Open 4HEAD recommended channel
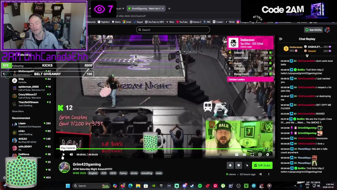337x190 pixels. (x=31, y=140)
